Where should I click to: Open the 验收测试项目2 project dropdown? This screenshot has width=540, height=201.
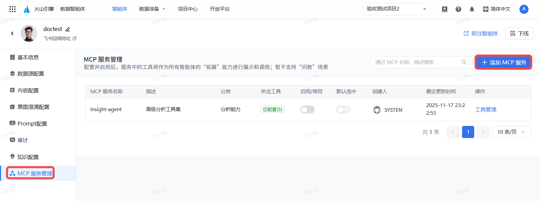pos(396,9)
